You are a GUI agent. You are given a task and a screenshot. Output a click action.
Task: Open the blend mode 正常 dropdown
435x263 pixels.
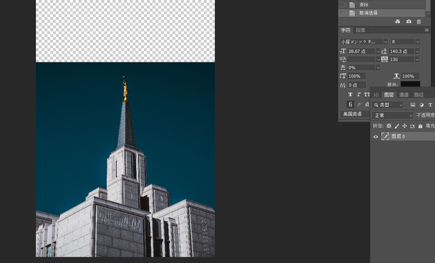click(x=393, y=115)
